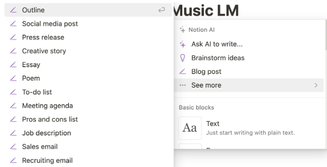Image resolution: width=327 pixels, height=167 pixels.
Task: Click the Aa Text block thumbnail
Action: pyautogui.click(x=190, y=128)
